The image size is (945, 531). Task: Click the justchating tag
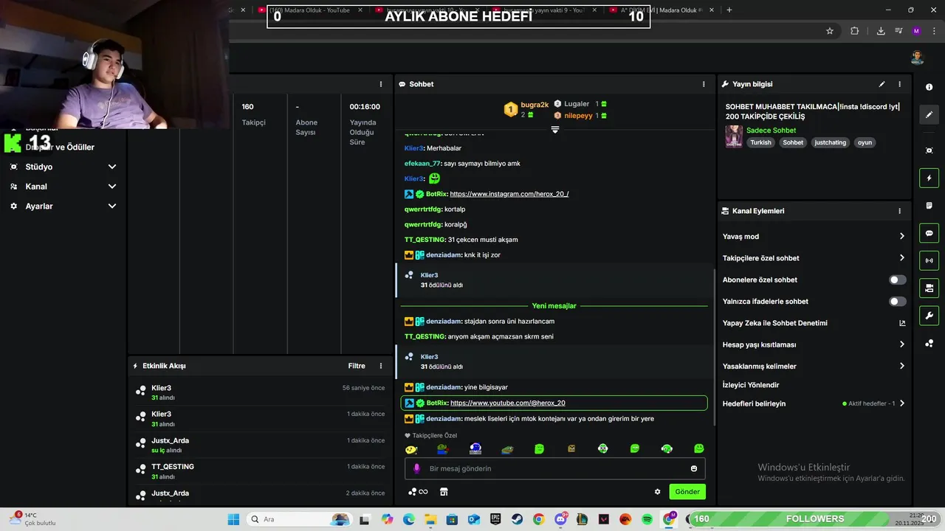tap(830, 142)
